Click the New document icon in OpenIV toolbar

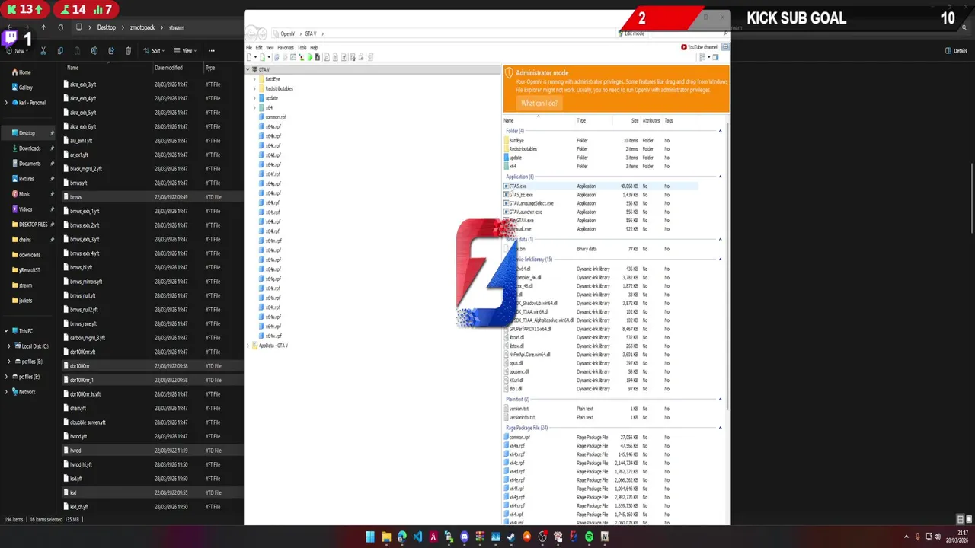coord(249,57)
